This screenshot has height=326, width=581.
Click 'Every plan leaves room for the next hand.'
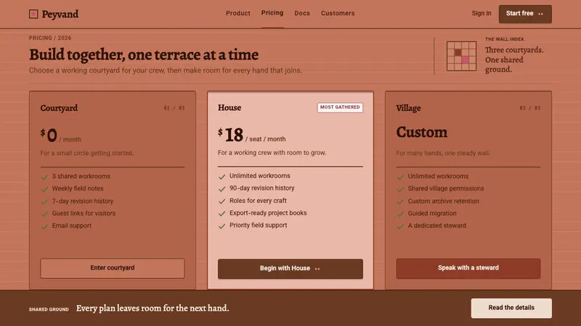pos(153,309)
